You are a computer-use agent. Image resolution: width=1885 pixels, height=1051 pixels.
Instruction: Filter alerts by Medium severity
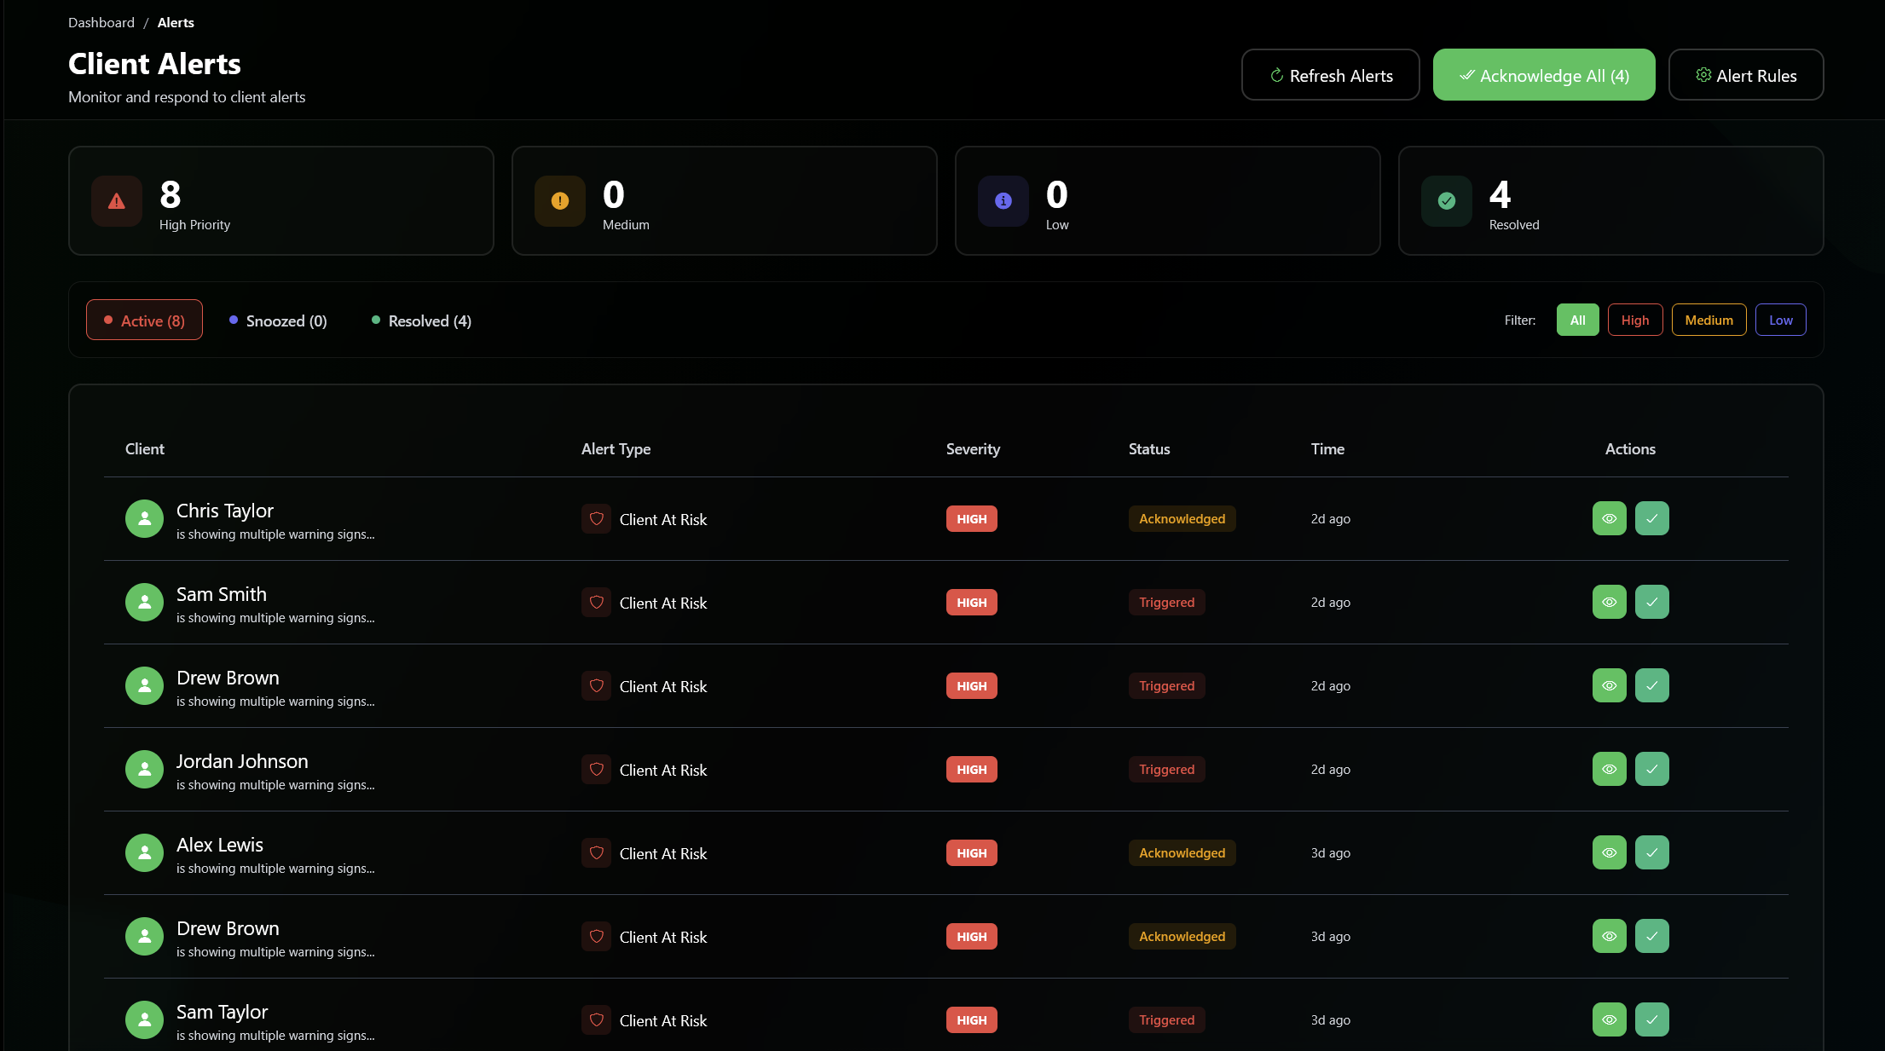[1709, 320]
